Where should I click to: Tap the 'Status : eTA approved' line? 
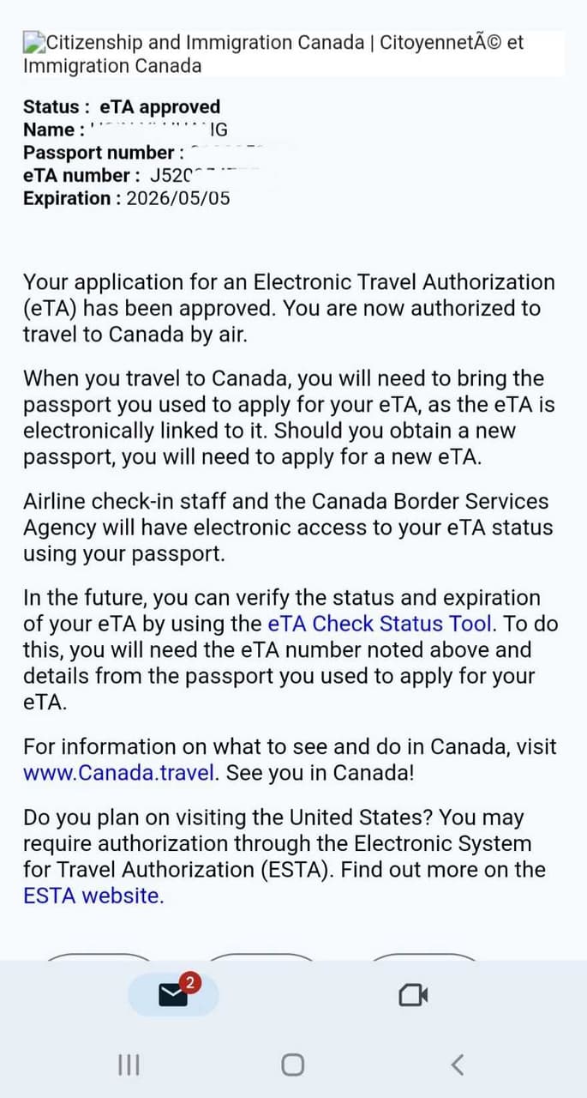pos(122,107)
